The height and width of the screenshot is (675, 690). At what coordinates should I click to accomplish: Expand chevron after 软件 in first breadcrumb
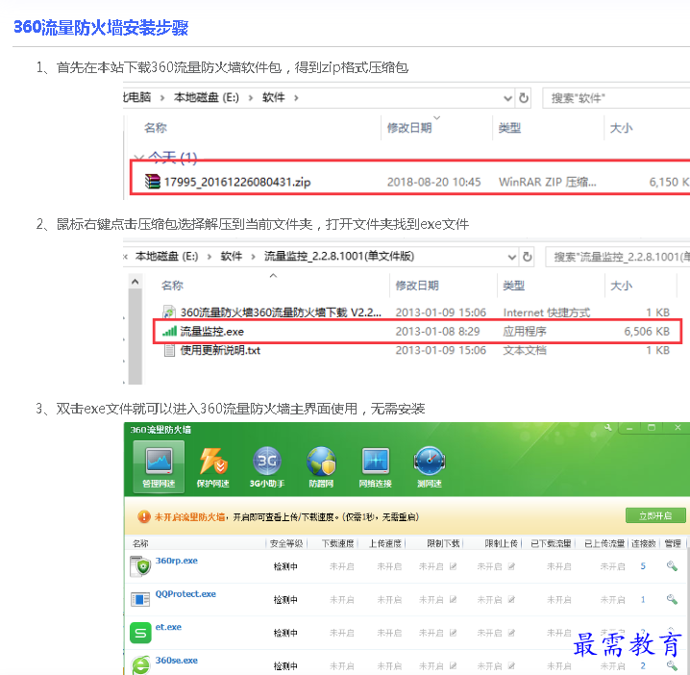pos(296,98)
